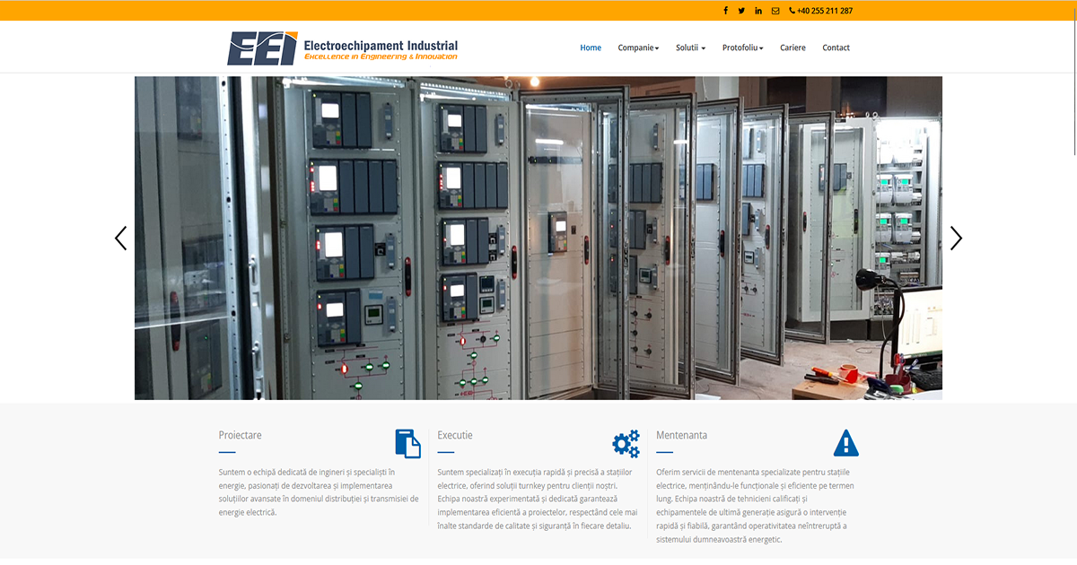Viewport: 1077px width, 565px height.
Task: Open the Solutii dropdown
Action: click(690, 48)
